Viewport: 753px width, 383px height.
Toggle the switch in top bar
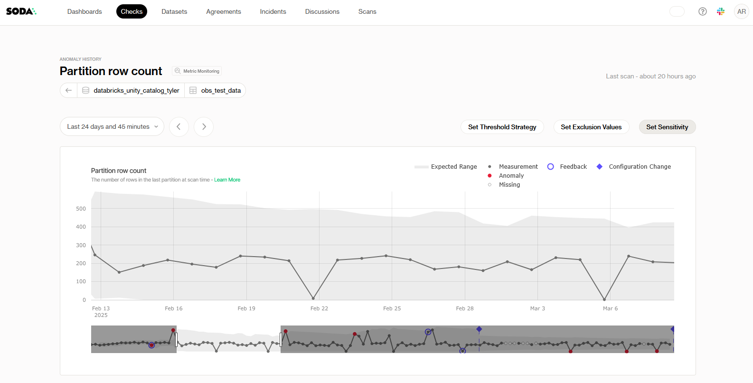(x=677, y=11)
